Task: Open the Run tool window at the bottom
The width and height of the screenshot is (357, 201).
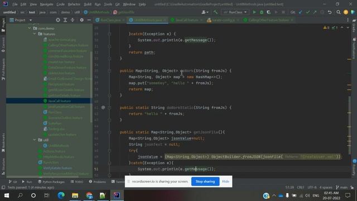Action: coord(27,181)
